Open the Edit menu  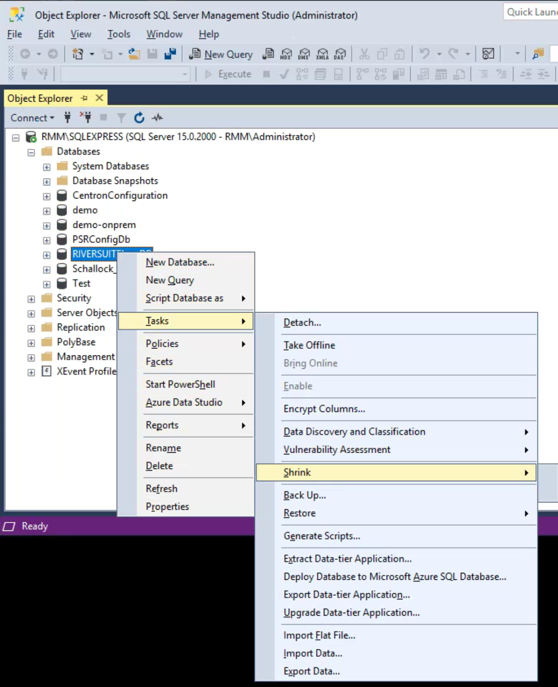[46, 34]
